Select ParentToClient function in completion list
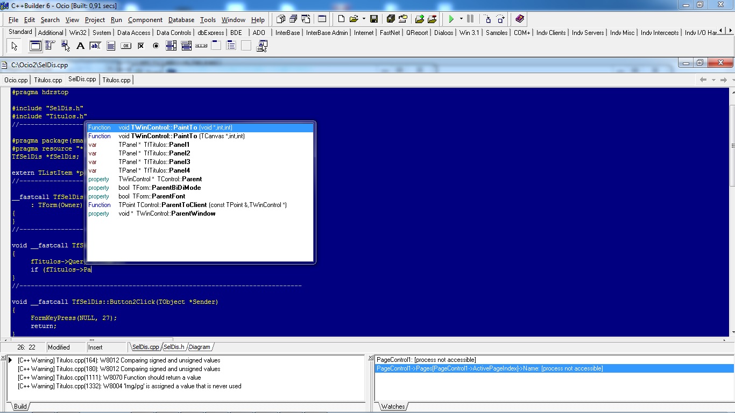735x413 pixels. [200, 205]
